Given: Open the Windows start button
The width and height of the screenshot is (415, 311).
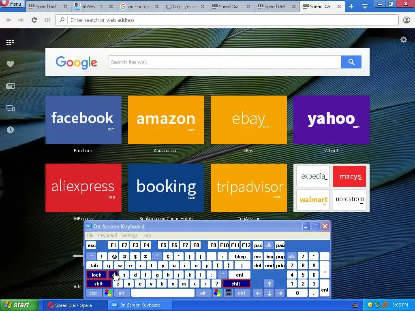Looking at the screenshot, I should click(19, 305).
